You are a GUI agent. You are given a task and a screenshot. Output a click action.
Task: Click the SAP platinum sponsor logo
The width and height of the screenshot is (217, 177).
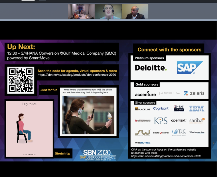pyautogui.click(x=190, y=67)
